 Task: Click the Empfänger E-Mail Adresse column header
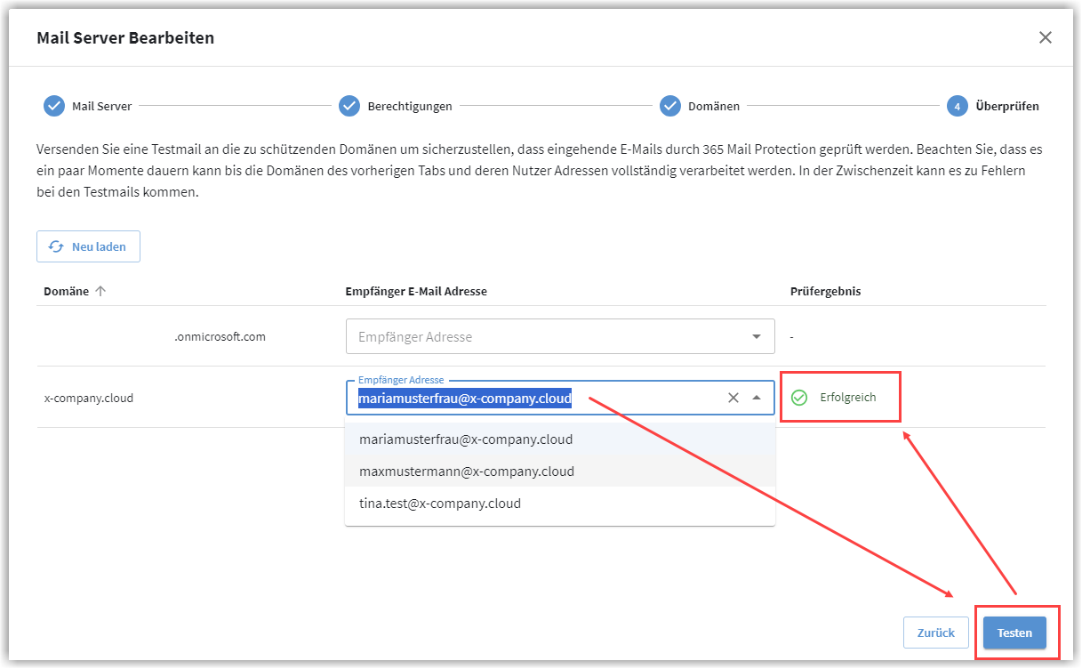click(416, 291)
